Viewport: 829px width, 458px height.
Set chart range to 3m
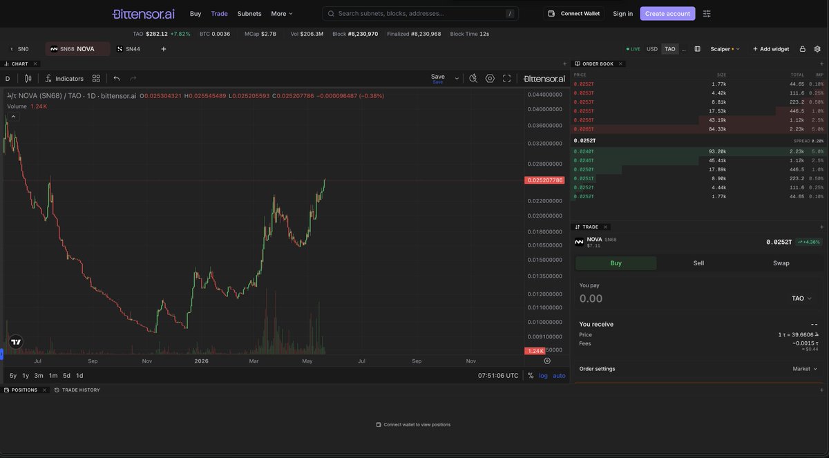coord(39,376)
